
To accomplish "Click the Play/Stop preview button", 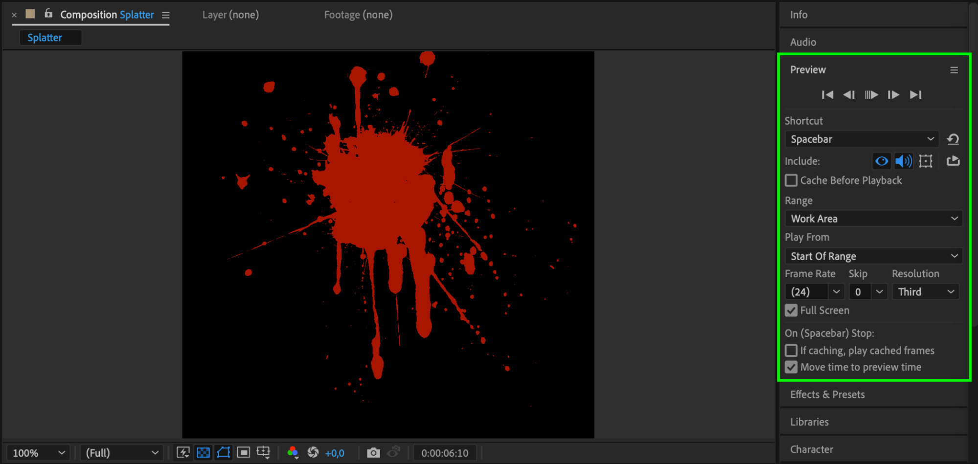I will coord(871,95).
